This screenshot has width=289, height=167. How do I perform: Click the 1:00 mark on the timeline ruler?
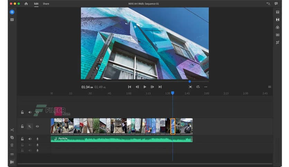pyautogui.click(x=129, y=94)
